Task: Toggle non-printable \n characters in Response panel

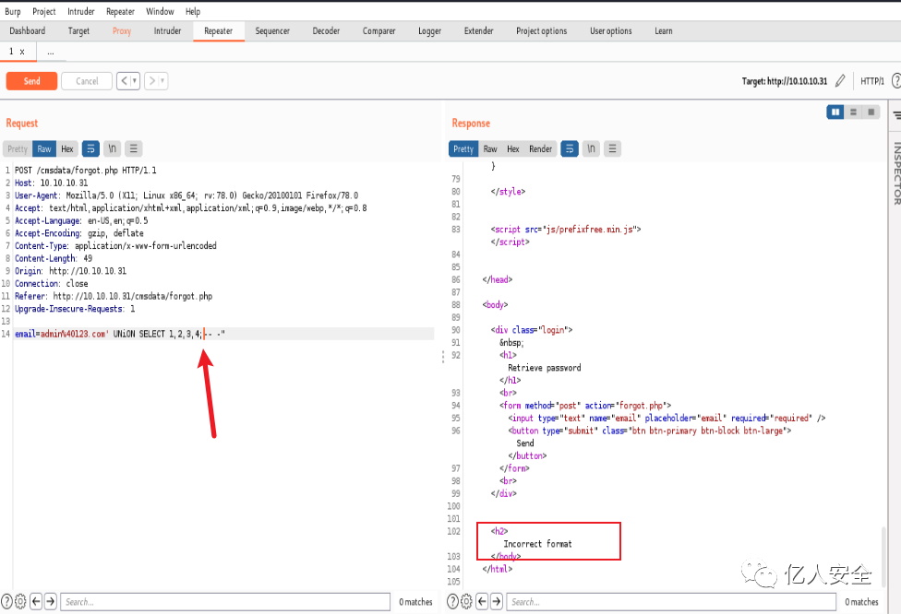Action: click(x=591, y=148)
